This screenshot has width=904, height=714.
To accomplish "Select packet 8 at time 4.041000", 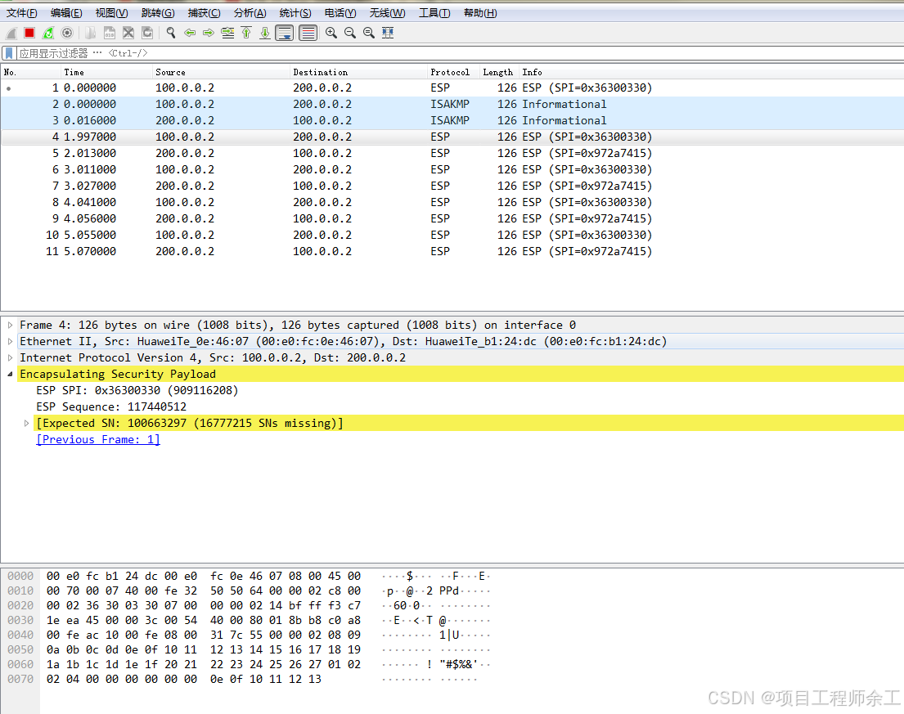I will point(452,202).
